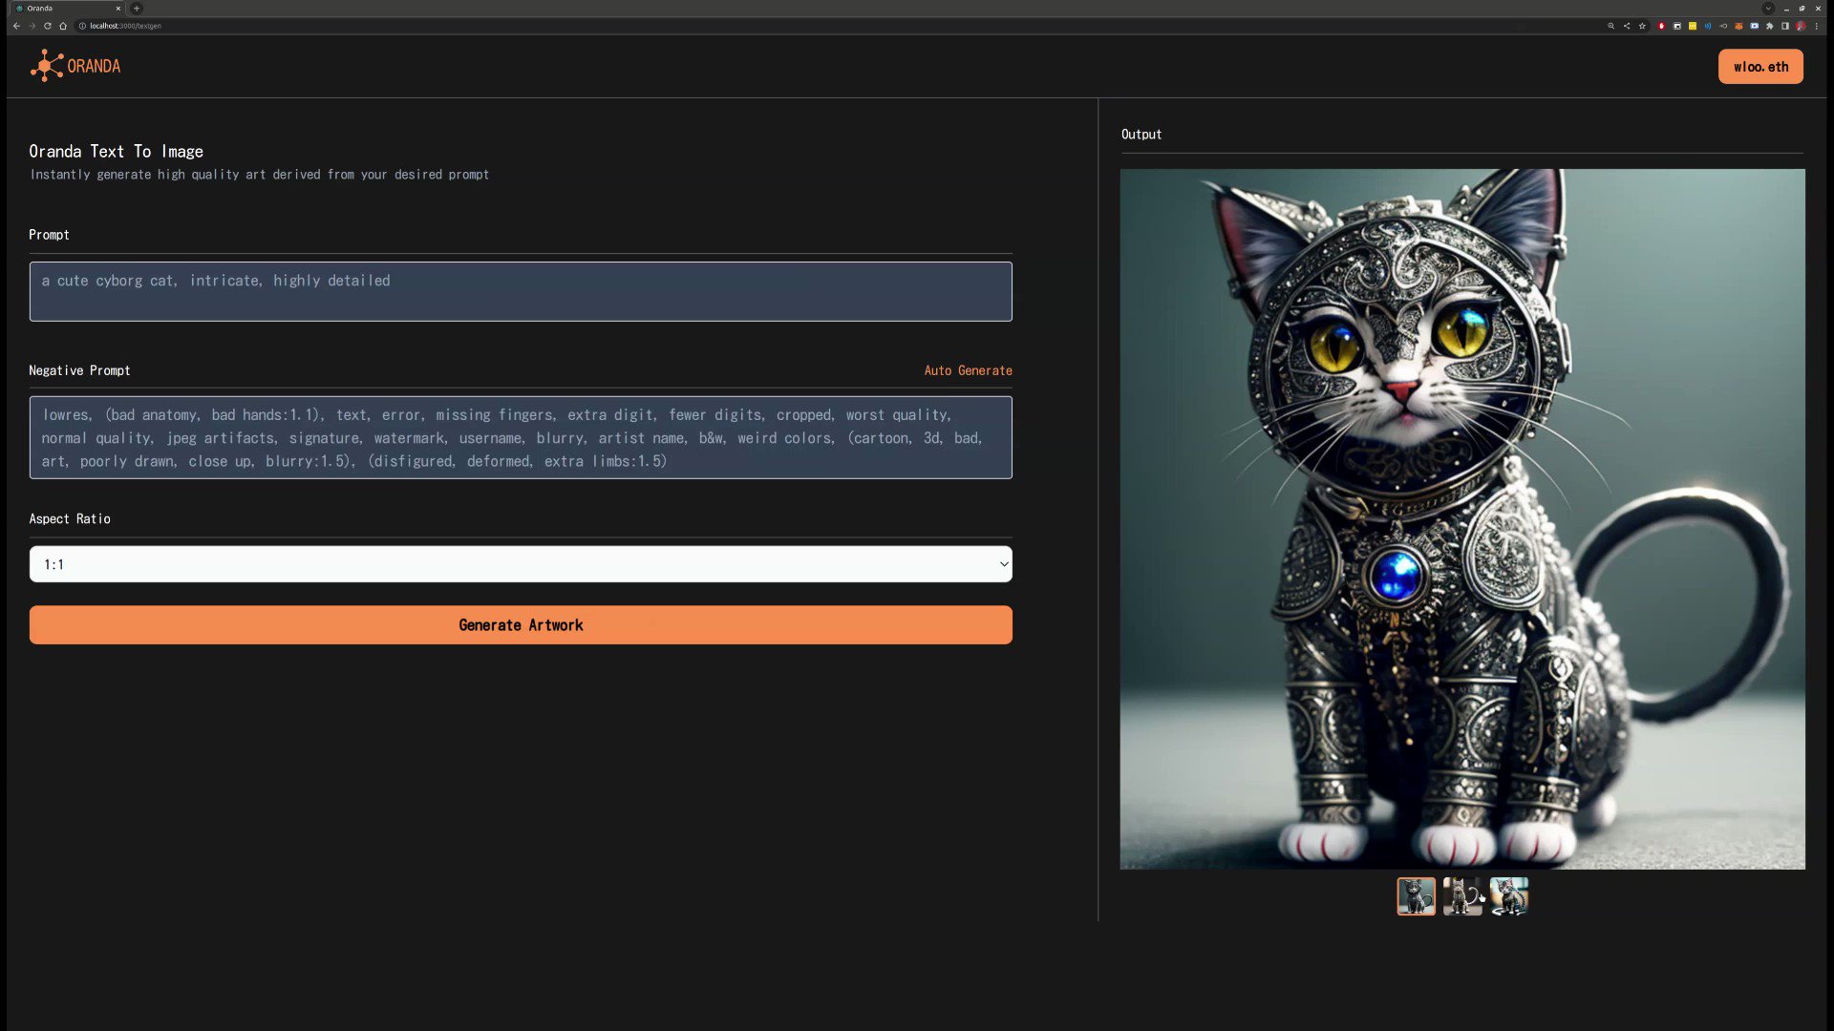
Task: Click the 'Negative Prompt' label
Action: pos(79,370)
